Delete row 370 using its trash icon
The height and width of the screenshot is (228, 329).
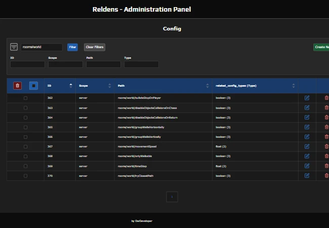(326, 175)
